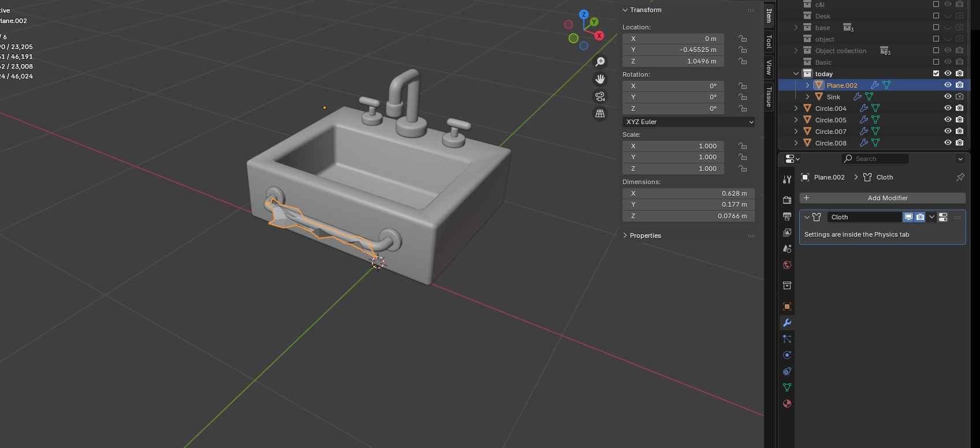Open the Particles properties tab icon
Screen dimensions: 980x448
pyautogui.click(x=787, y=339)
